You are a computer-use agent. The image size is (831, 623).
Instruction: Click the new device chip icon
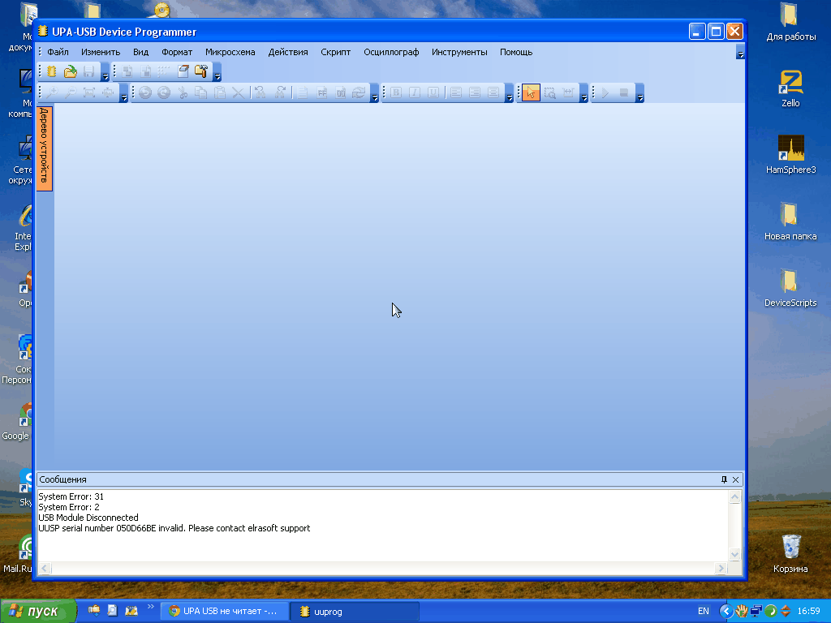(51, 71)
